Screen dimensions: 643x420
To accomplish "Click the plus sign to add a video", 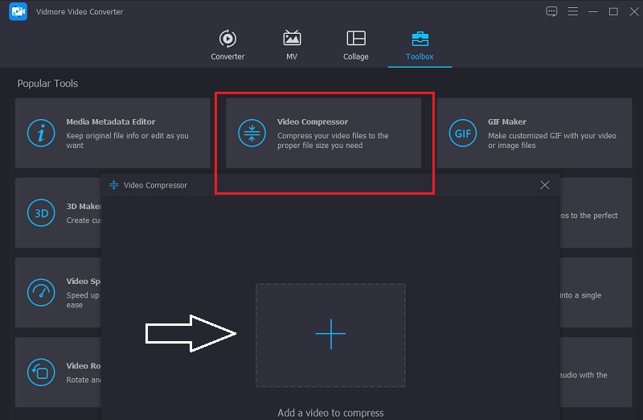I will pyautogui.click(x=330, y=335).
